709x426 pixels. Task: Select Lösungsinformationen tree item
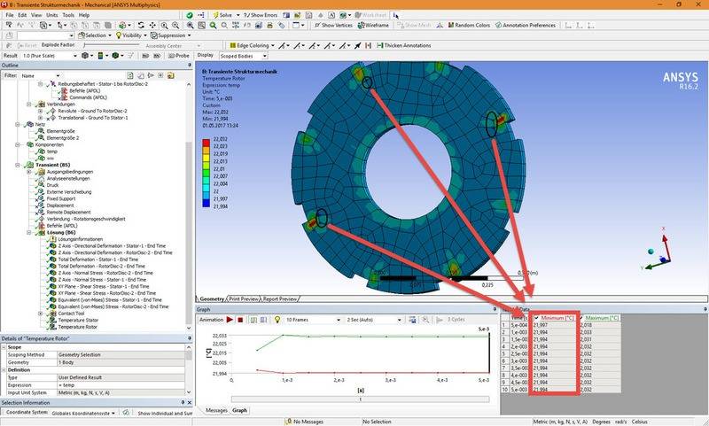pos(81,239)
